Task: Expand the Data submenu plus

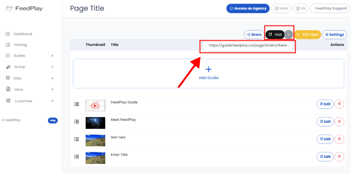Action: tap(52, 78)
